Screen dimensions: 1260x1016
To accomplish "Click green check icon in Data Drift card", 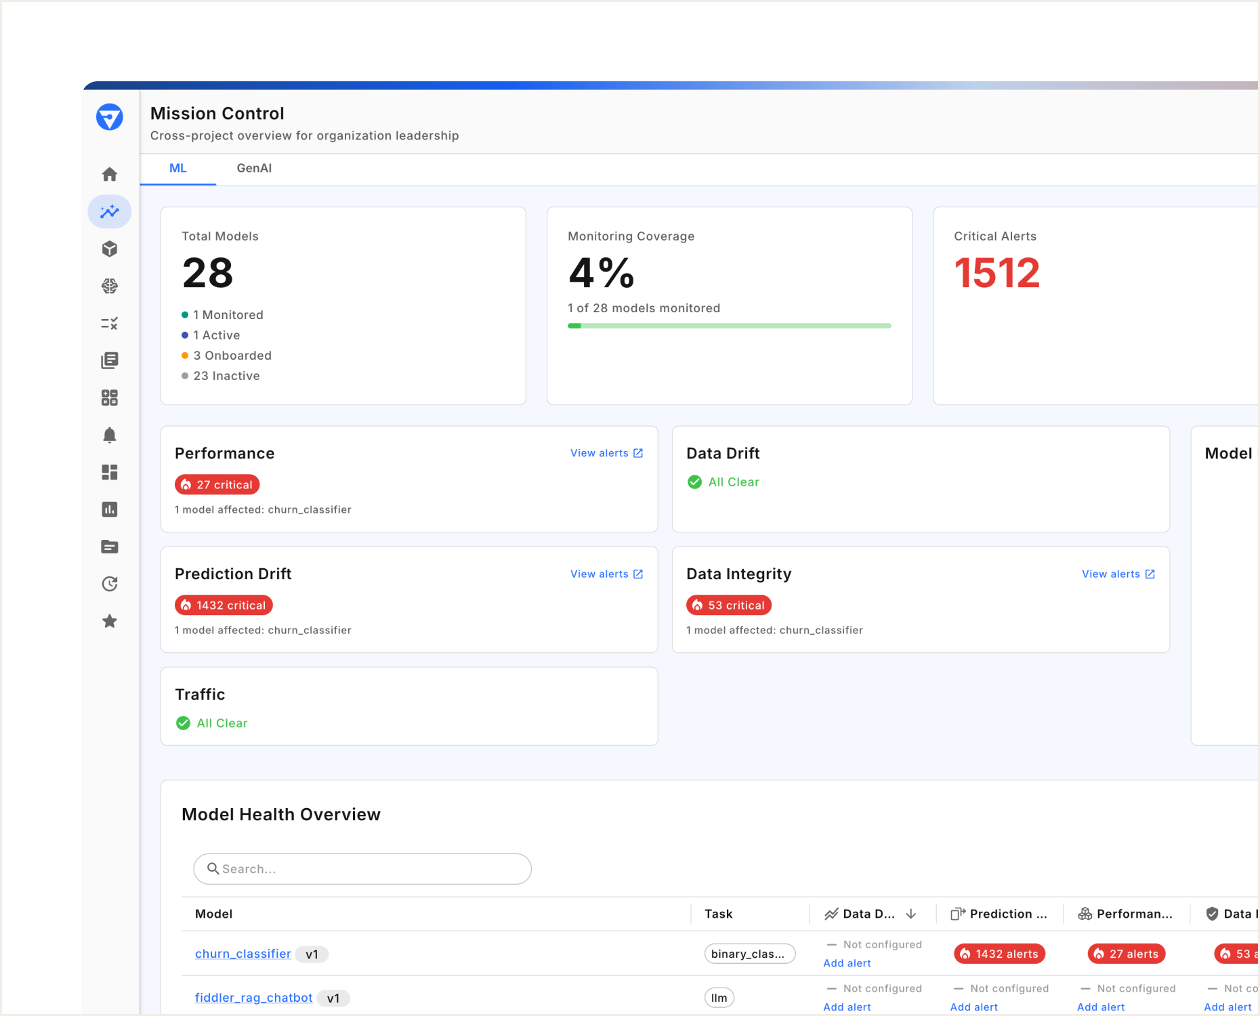I will point(694,482).
